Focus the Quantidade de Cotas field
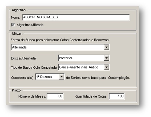 pyautogui.click(x=117, y=96)
